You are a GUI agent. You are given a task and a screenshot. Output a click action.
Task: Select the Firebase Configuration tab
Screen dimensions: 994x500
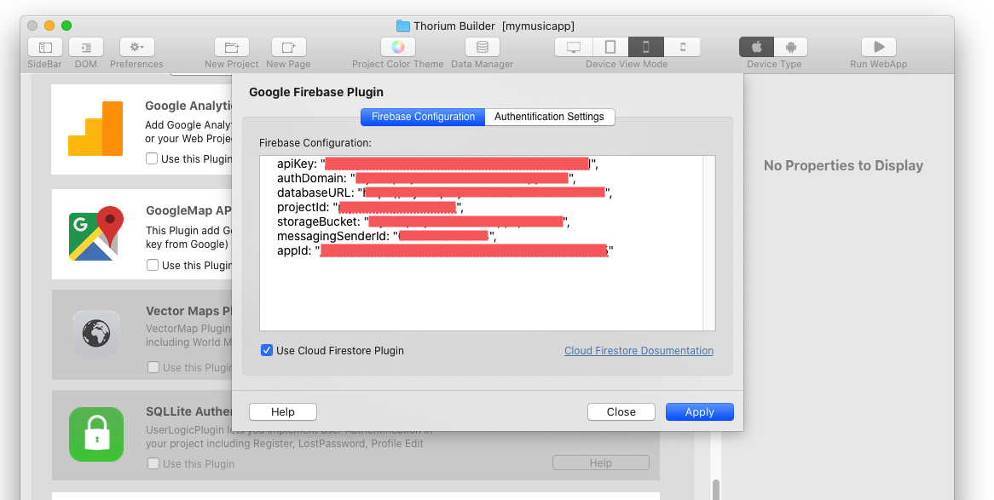coord(423,117)
